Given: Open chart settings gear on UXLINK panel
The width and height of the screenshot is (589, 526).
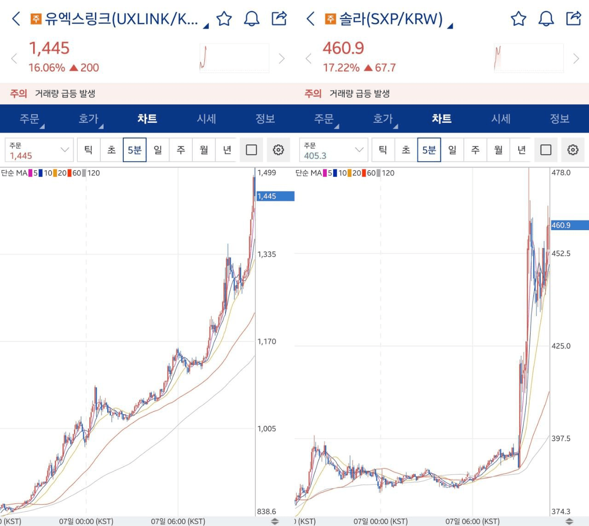Looking at the screenshot, I should (x=278, y=150).
